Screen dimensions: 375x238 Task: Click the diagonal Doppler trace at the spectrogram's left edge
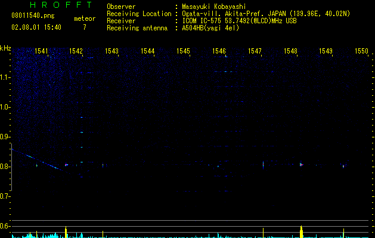(x=38, y=160)
